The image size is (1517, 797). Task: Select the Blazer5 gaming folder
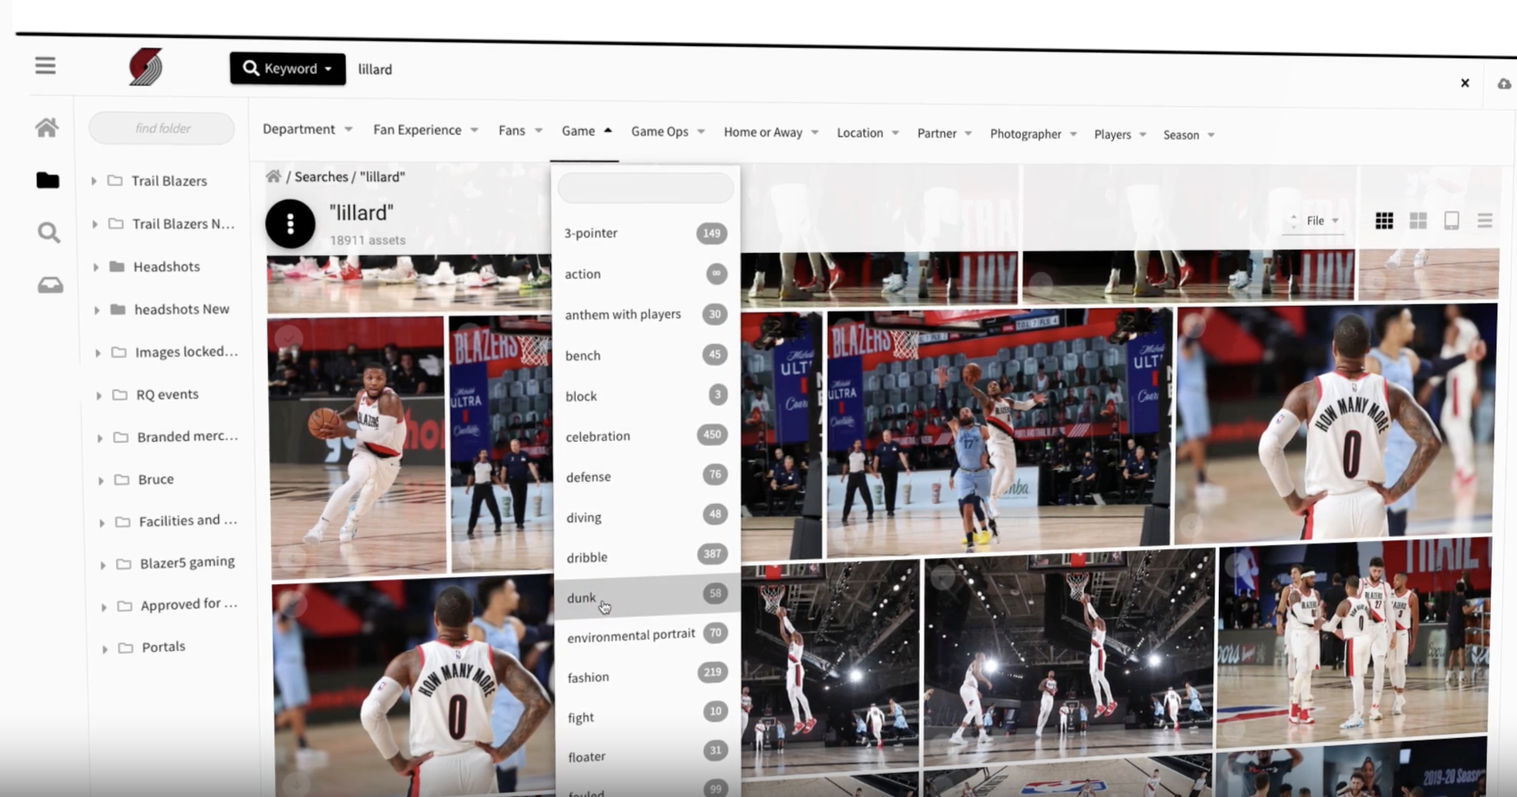point(175,563)
